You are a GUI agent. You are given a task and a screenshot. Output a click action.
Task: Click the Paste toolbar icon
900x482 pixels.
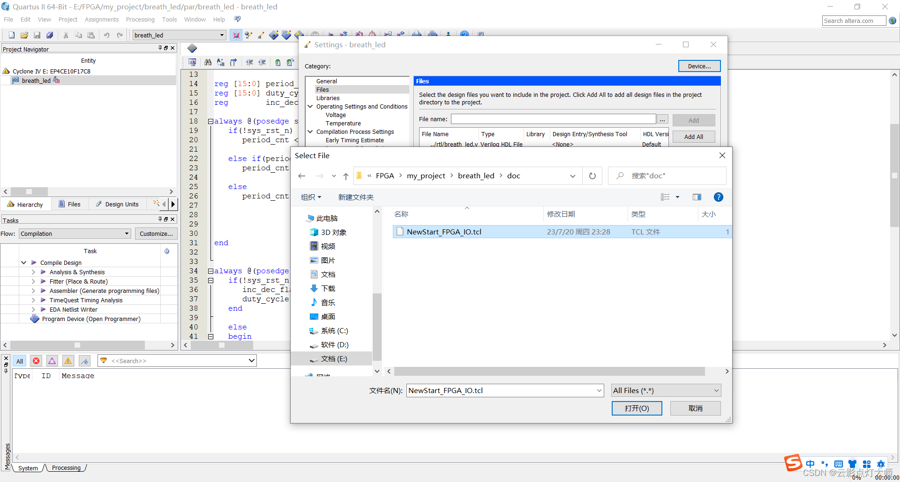coord(91,35)
